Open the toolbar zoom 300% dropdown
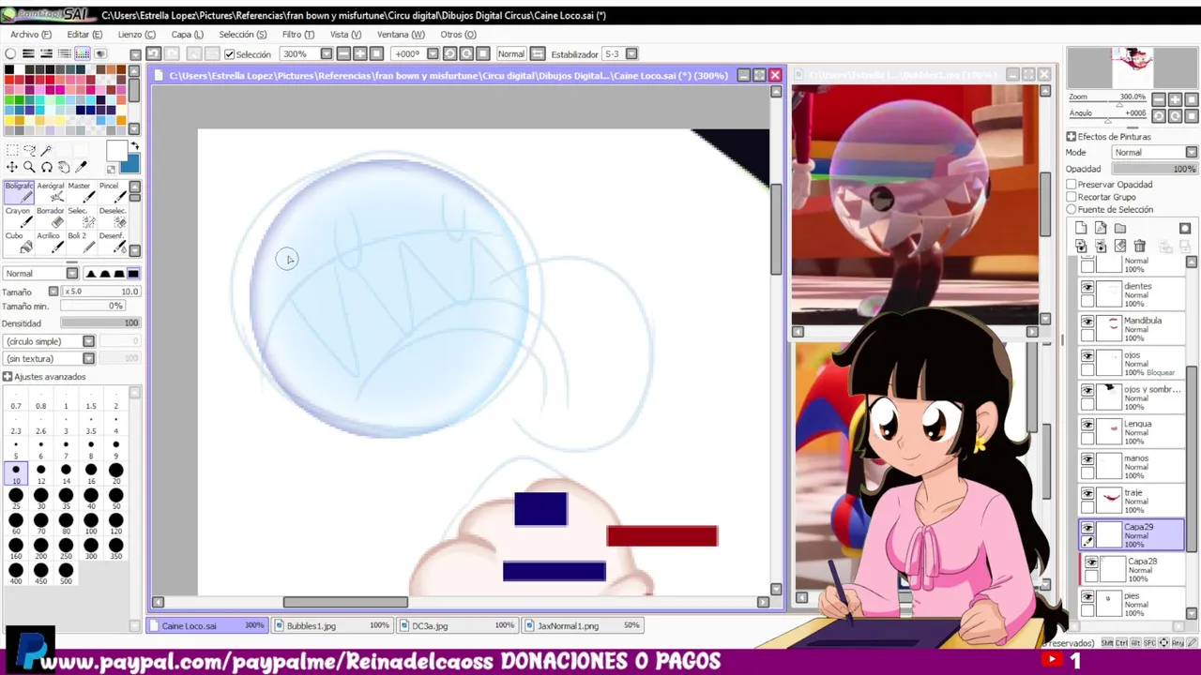1201x675 pixels. (x=327, y=54)
